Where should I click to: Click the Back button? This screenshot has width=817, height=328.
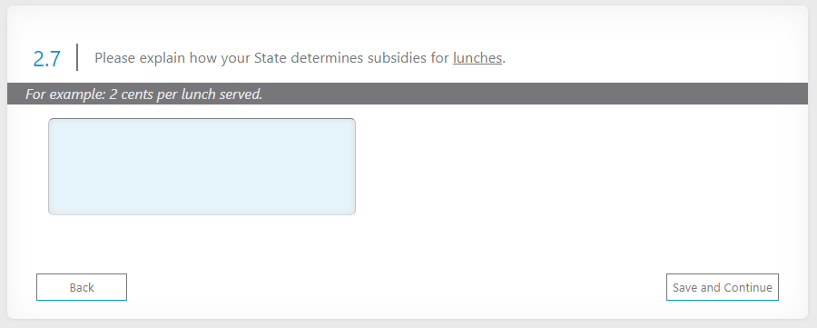[82, 287]
